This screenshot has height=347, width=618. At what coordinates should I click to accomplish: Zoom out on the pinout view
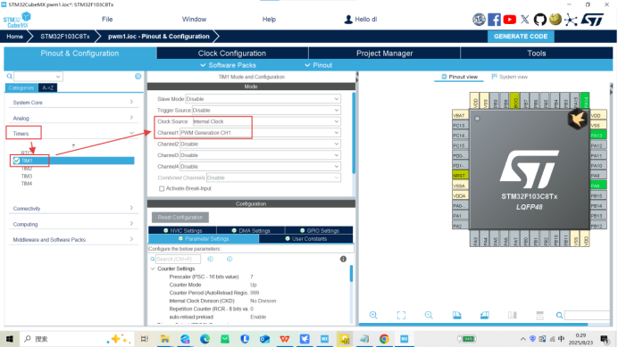429,315
